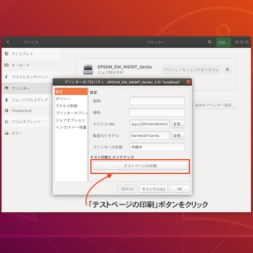Click the keyboard icon beside キーボード
253x253 pixels.
click(x=7, y=65)
